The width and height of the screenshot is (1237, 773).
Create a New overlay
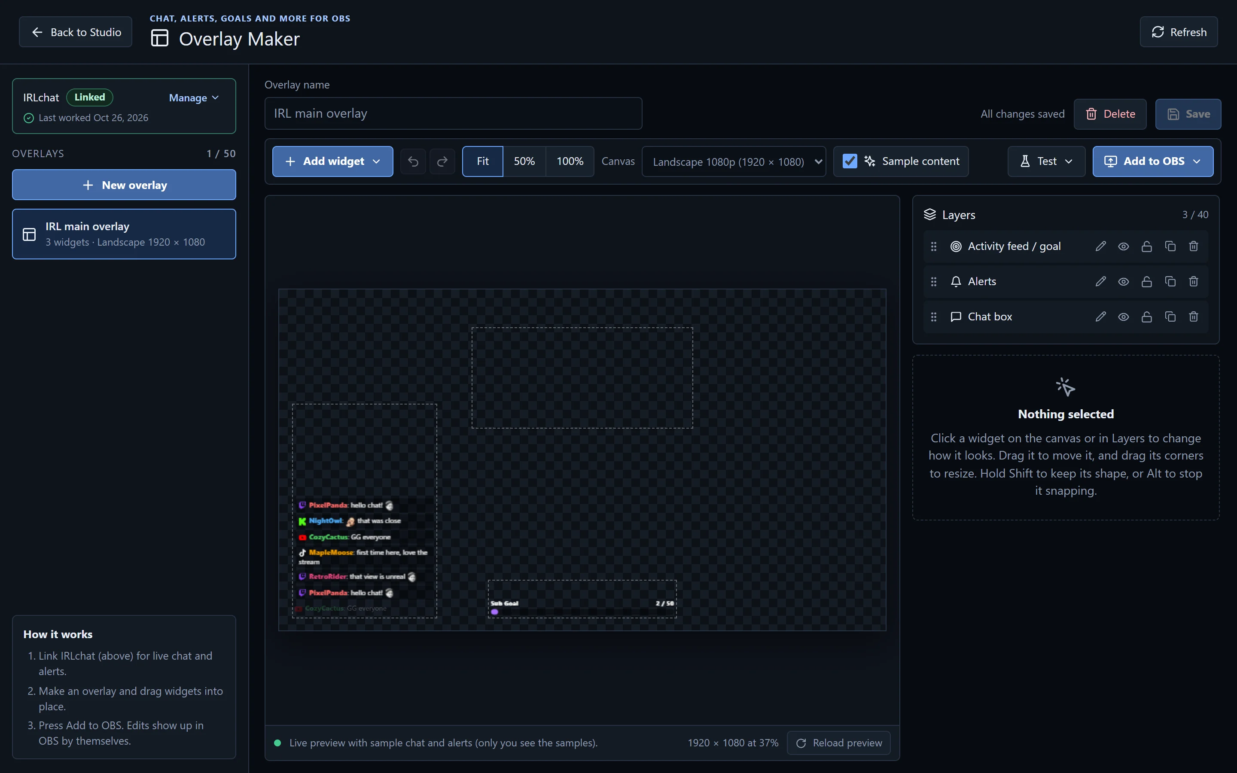(124, 185)
